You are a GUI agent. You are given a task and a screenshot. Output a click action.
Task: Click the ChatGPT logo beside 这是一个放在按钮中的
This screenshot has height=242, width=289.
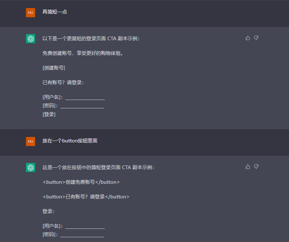point(31,167)
